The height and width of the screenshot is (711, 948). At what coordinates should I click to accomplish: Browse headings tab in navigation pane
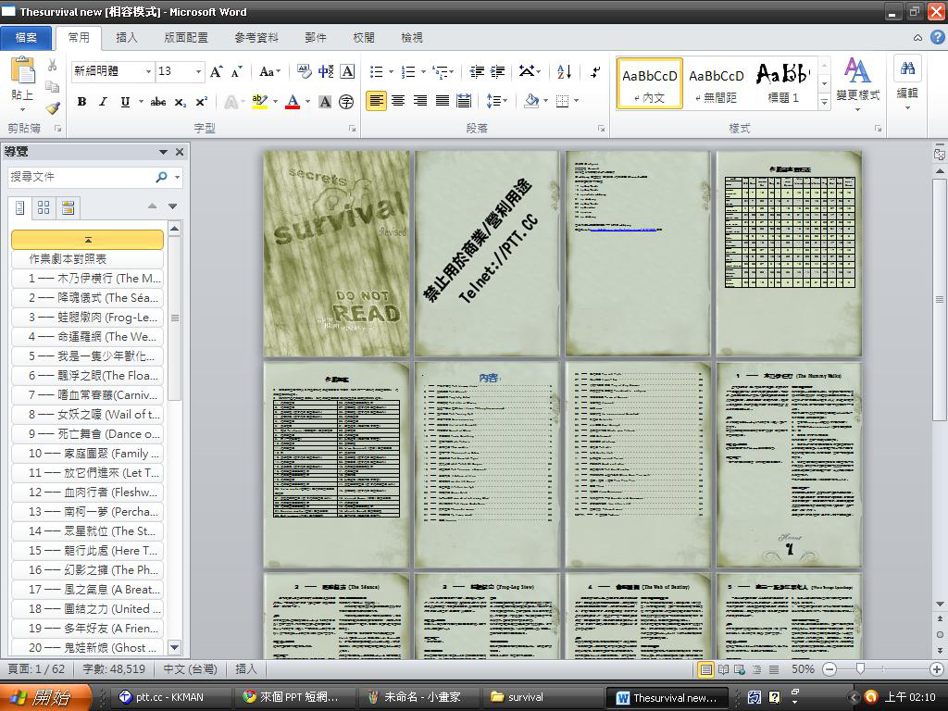(x=20, y=208)
